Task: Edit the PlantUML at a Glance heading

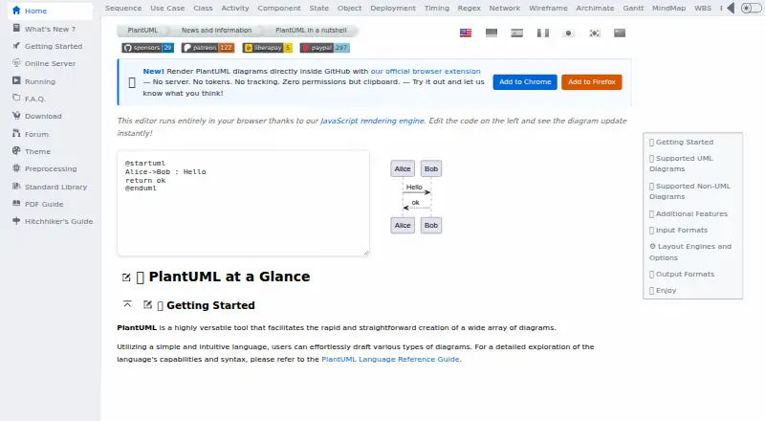Action: click(x=126, y=277)
